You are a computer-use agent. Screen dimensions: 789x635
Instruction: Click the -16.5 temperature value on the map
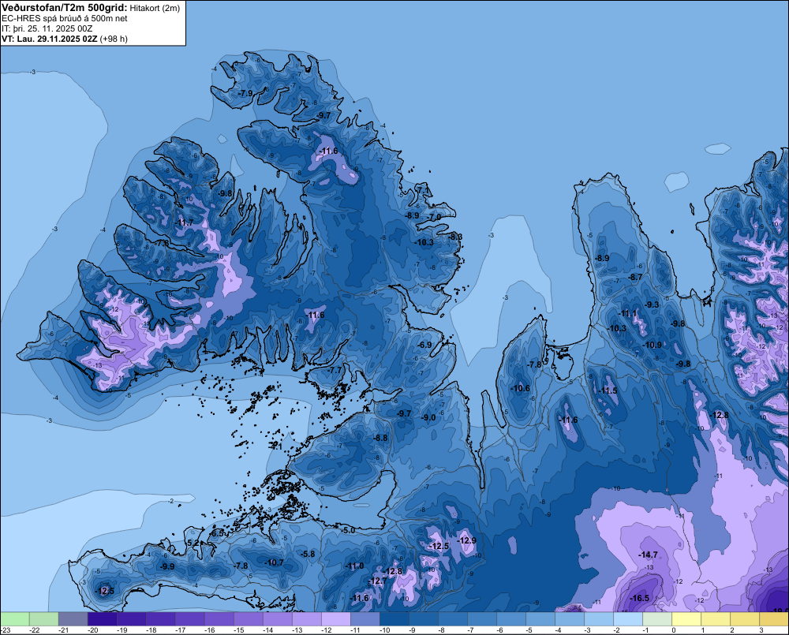640,598
